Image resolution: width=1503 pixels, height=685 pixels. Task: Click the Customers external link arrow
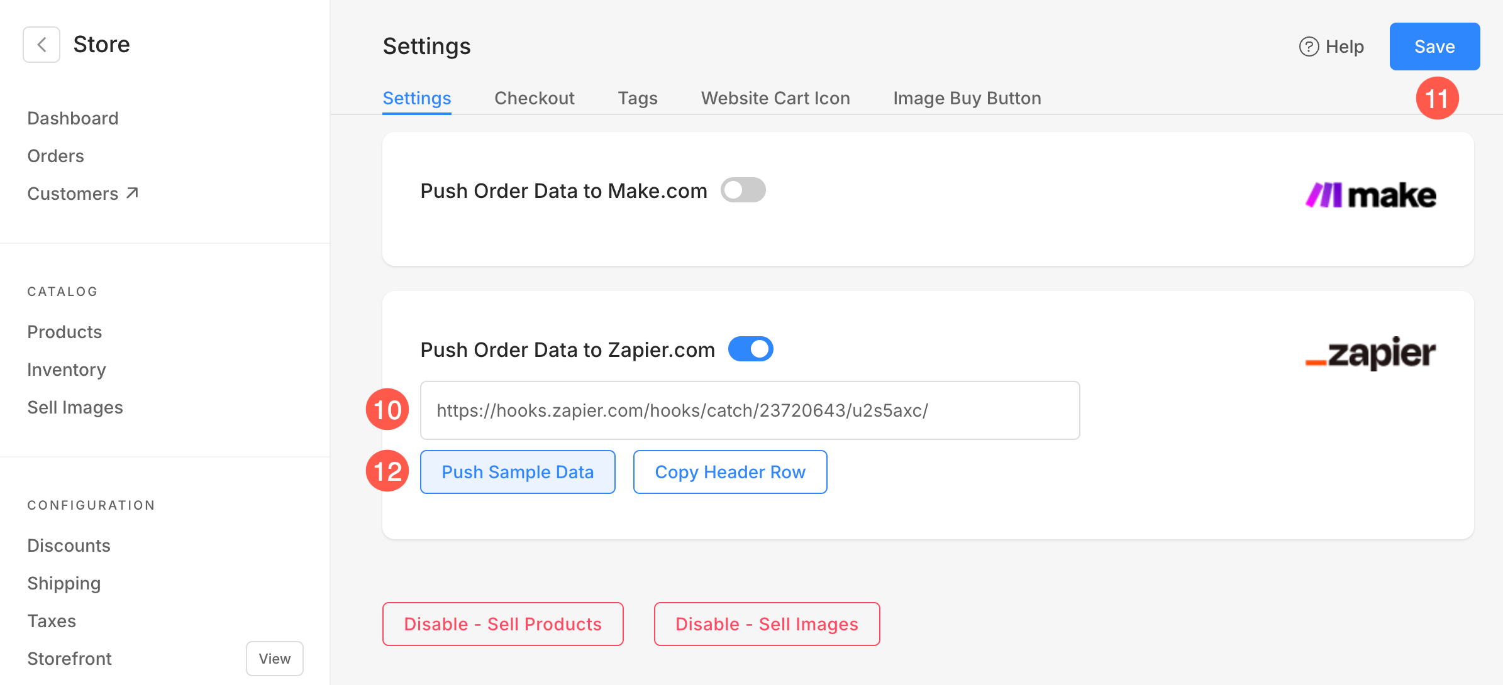pyautogui.click(x=132, y=193)
